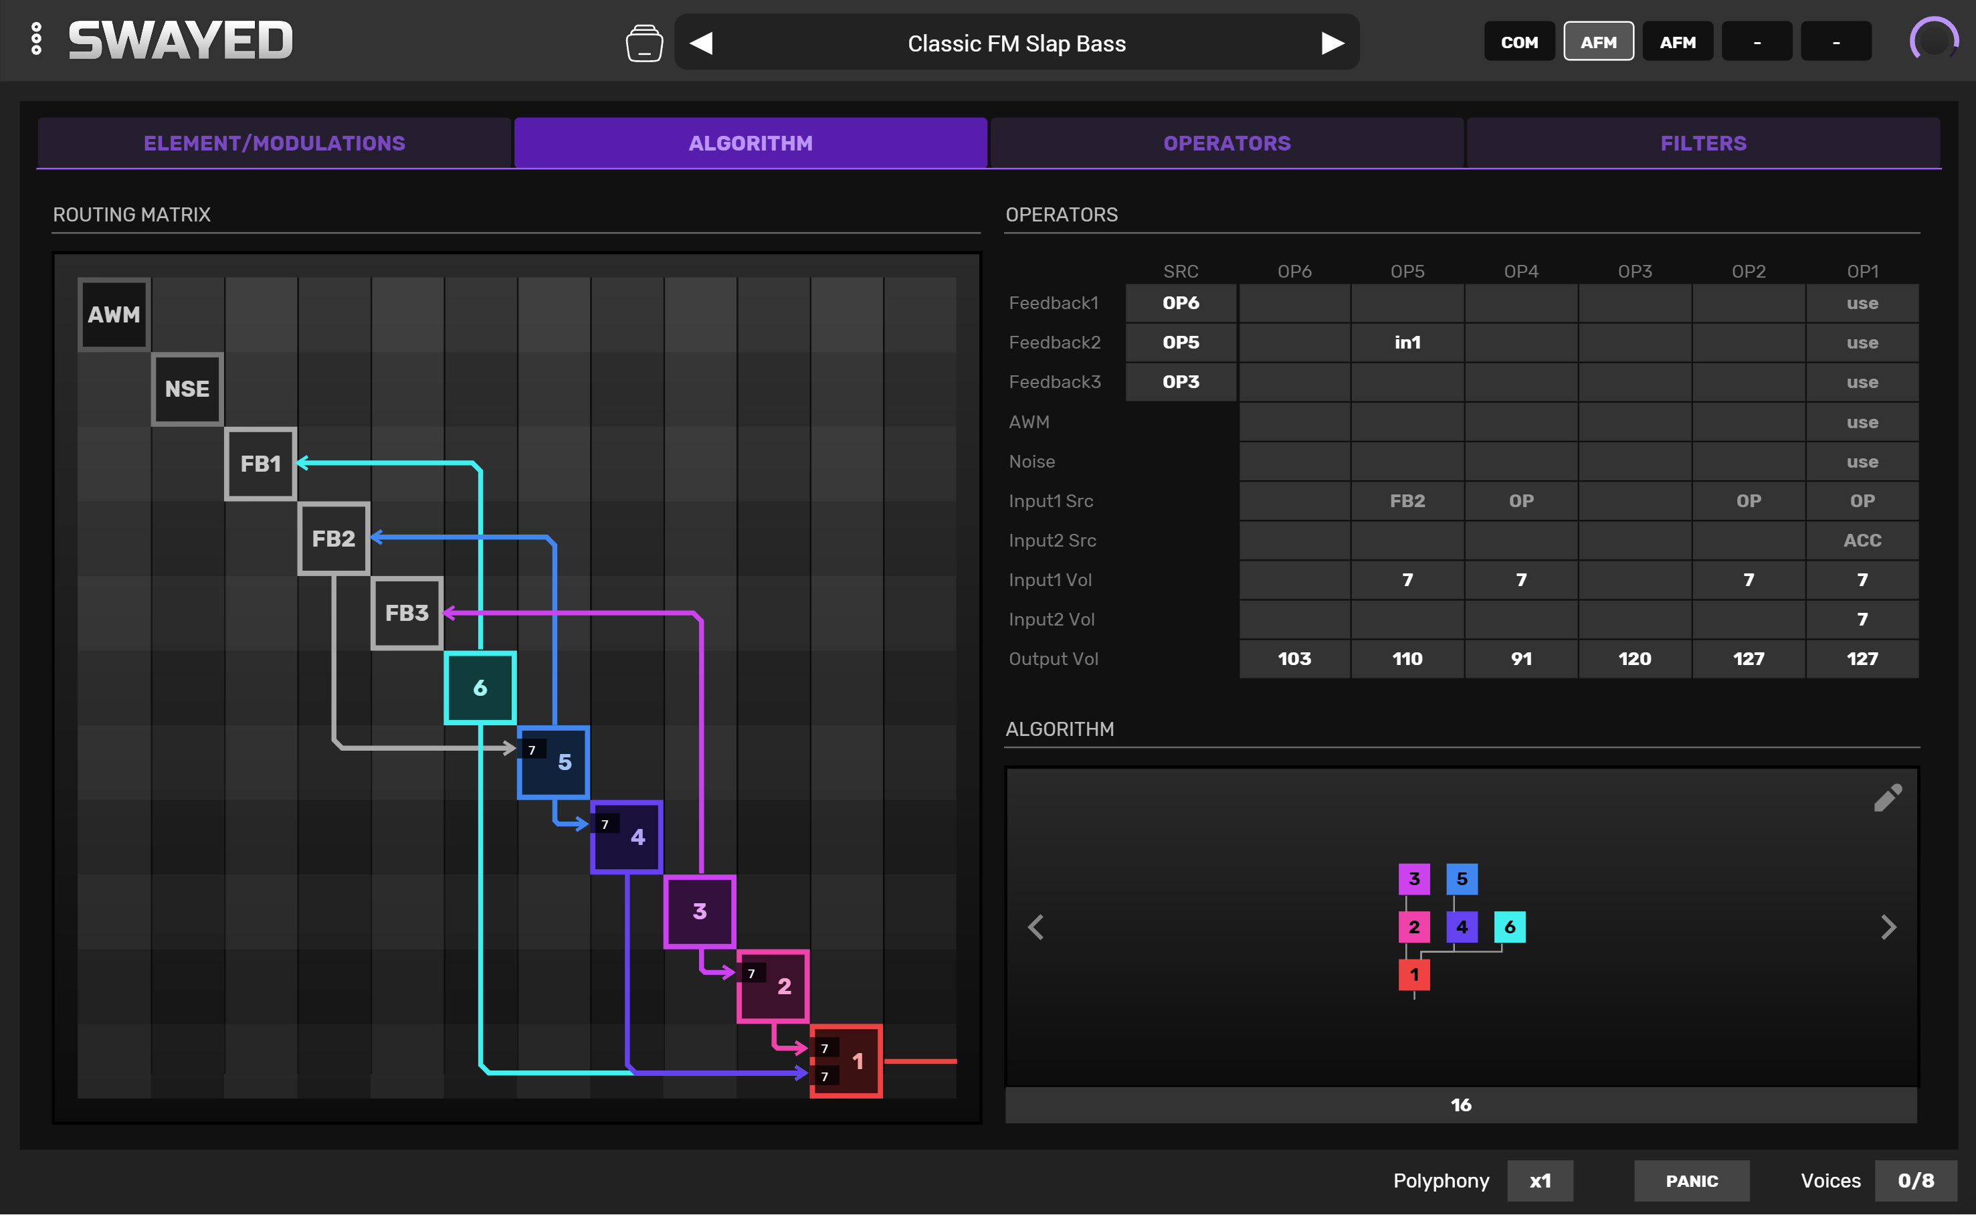Click the Polyphony x1 field
1976x1215 pixels.
coord(1539,1180)
